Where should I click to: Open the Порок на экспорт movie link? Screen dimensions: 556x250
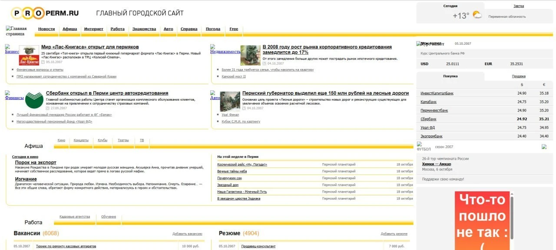[36, 162]
